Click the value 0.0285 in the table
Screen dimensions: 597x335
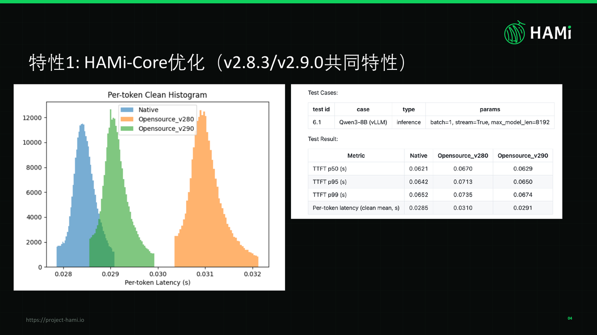418,208
